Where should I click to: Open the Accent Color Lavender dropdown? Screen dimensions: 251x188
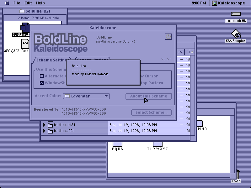click(x=86, y=96)
